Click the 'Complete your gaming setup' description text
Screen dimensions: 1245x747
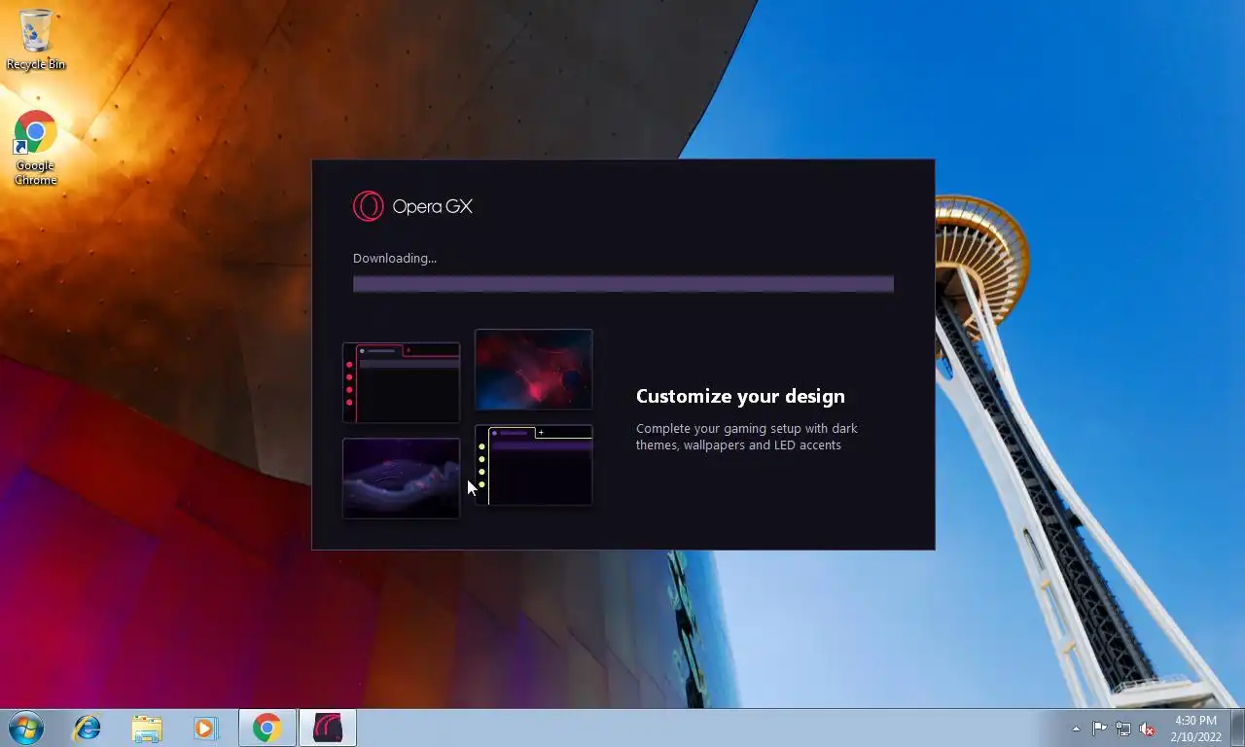[747, 437]
